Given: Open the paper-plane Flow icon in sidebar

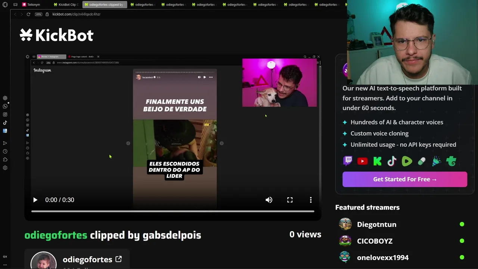Looking at the screenshot, I should [5, 143].
